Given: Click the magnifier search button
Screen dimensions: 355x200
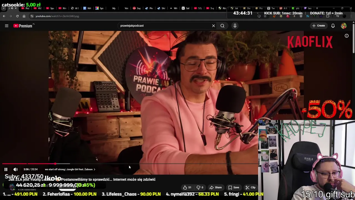Looking at the screenshot, I should tap(222, 26).
